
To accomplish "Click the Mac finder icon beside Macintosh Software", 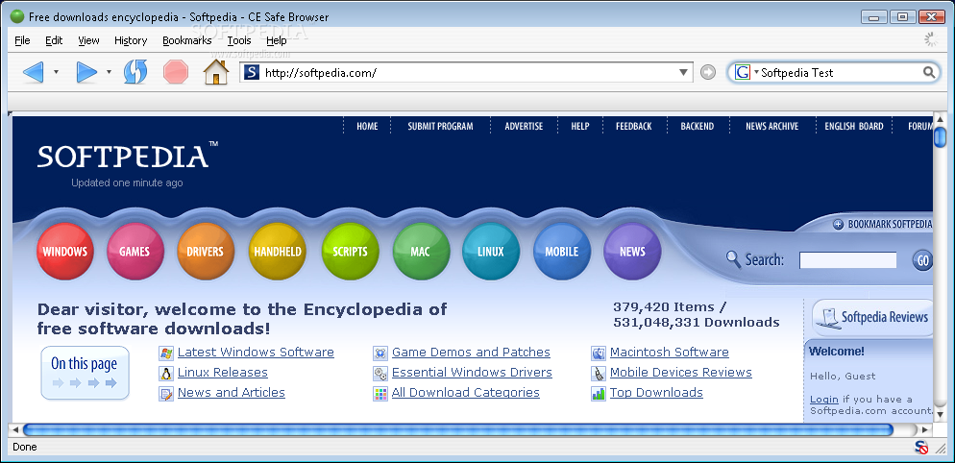I will (599, 353).
